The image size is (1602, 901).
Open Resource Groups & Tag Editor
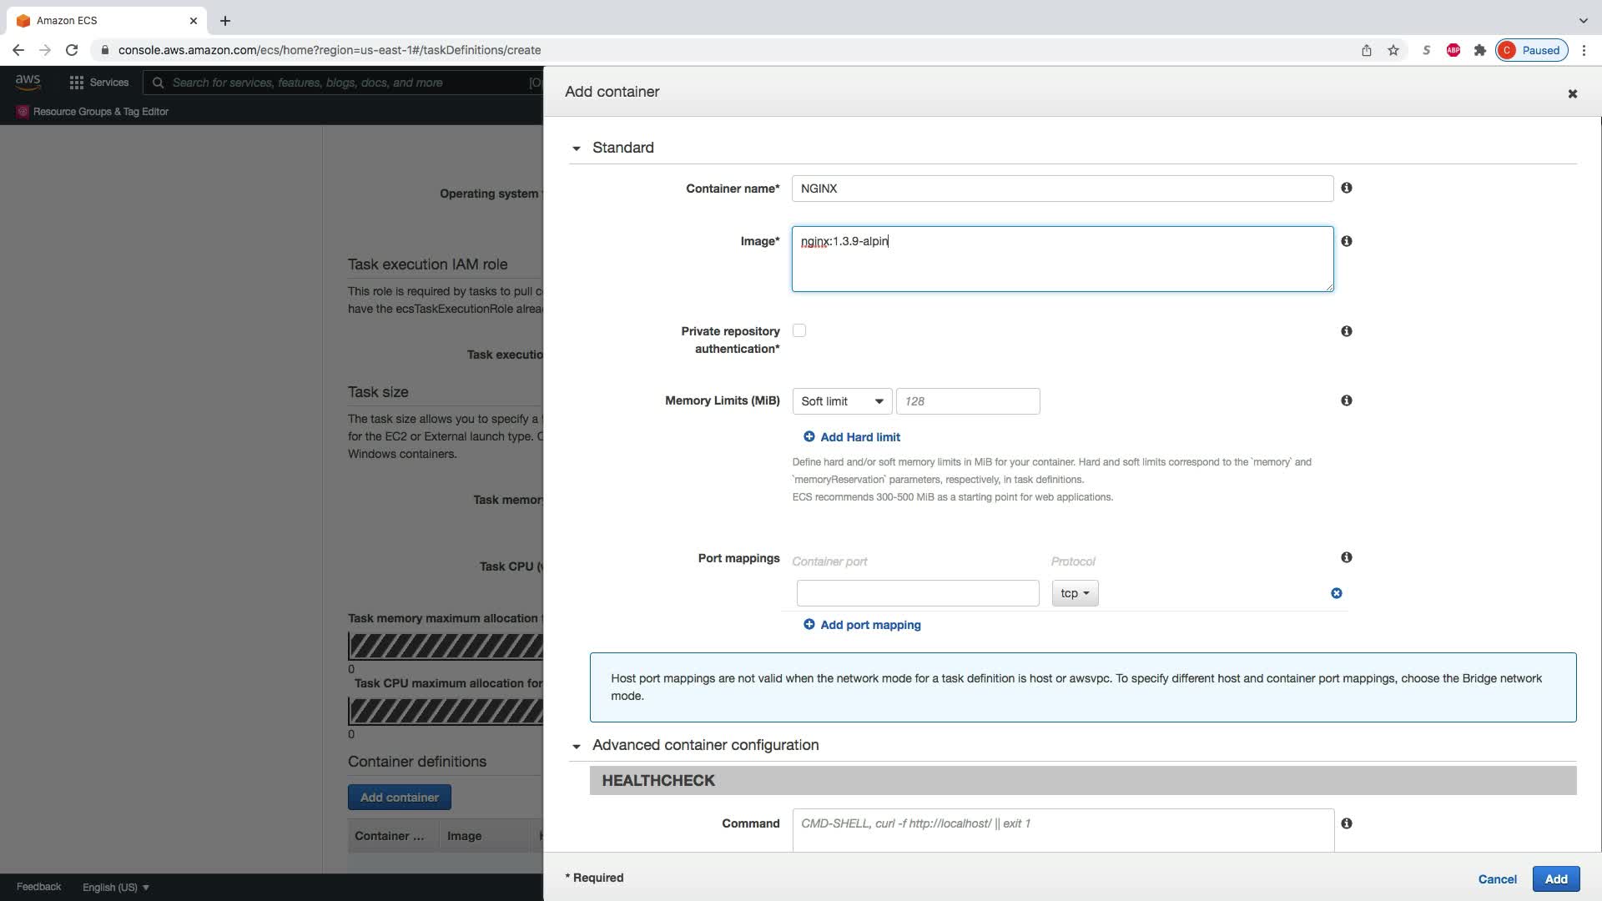(100, 112)
